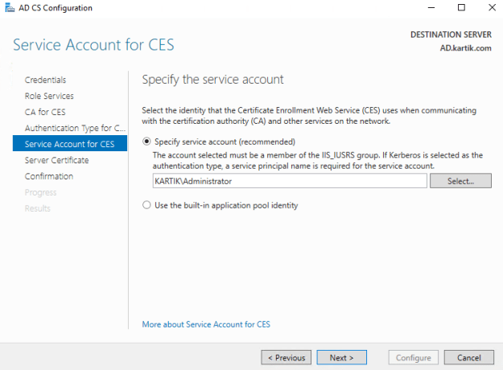Open the Credentials step
The image size is (503, 370).
click(45, 80)
